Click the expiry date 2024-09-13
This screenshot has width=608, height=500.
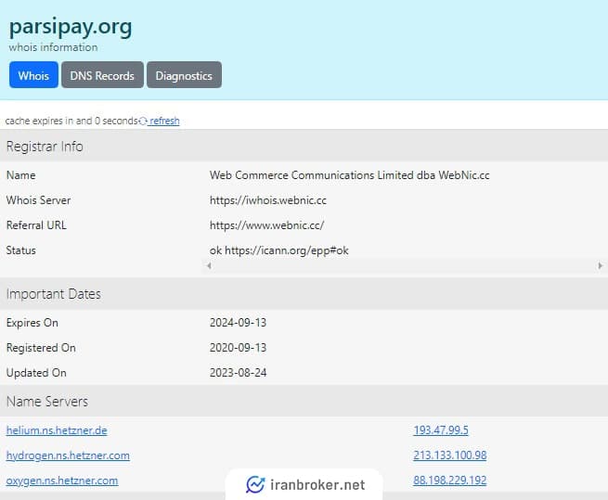coord(238,323)
